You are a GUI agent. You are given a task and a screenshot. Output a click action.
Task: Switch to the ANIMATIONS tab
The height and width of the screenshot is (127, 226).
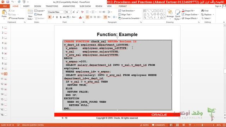click(x=69, y=6)
